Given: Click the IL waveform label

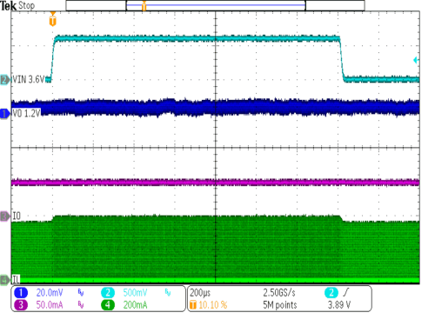Looking at the screenshot, I should tap(16, 280).
